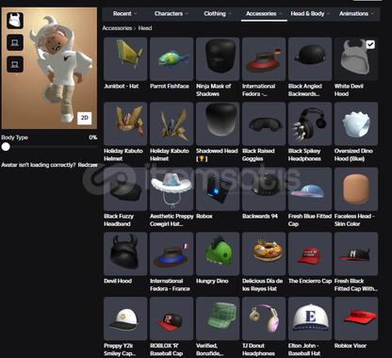The width and height of the screenshot is (392, 358).
Task: Go to Accessories in the breadcrumb
Action: [x=117, y=28]
